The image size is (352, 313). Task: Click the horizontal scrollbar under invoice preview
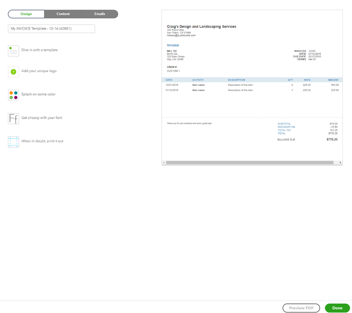[249, 163]
